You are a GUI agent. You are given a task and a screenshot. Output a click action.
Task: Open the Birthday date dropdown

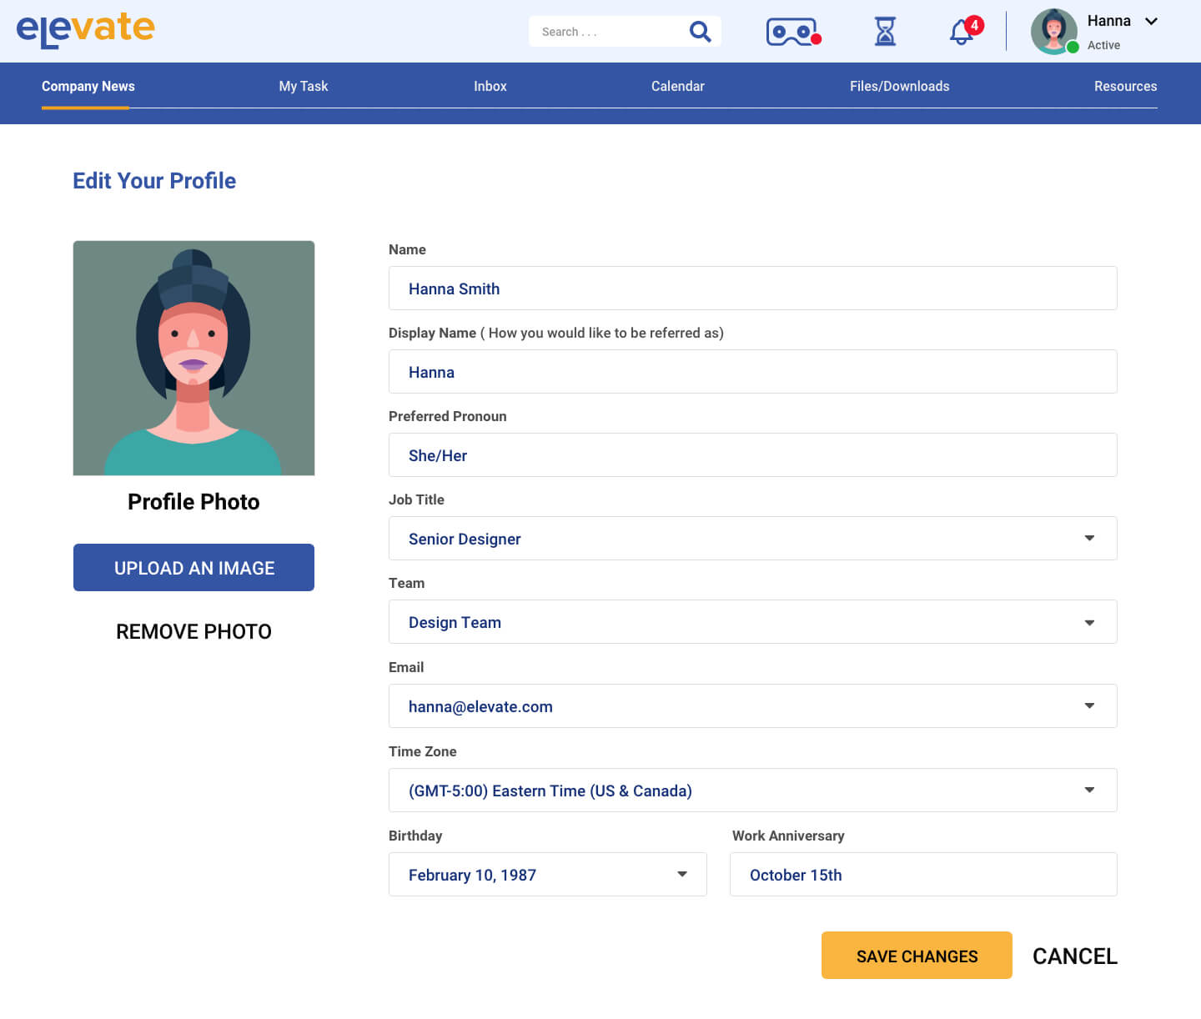pos(547,874)
